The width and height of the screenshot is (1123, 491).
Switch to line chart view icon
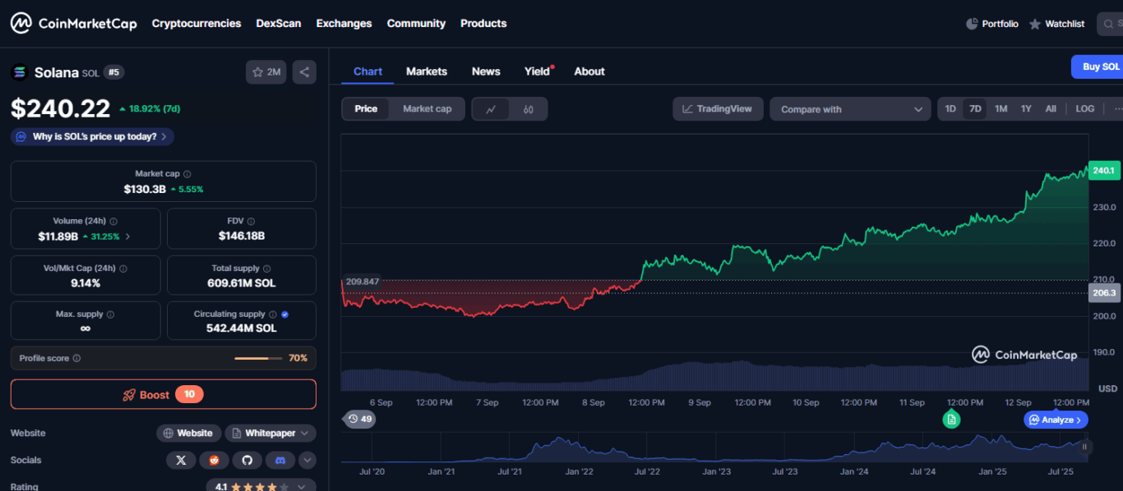[x=491, y=109]
